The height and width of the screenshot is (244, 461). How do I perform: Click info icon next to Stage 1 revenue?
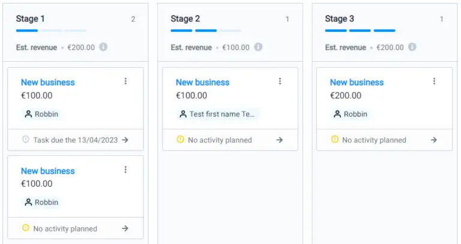(103, 47)
